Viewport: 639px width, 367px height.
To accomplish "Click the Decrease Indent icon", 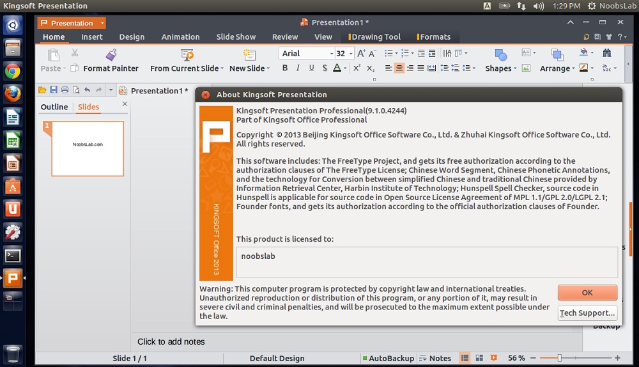I will [x=421, y=54].
